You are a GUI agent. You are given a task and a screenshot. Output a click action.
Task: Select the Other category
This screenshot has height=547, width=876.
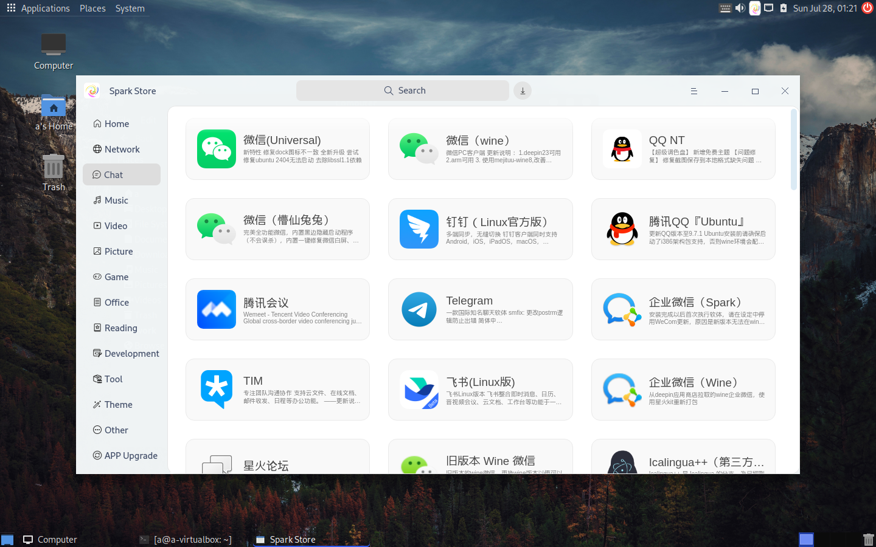coord(122,430)
